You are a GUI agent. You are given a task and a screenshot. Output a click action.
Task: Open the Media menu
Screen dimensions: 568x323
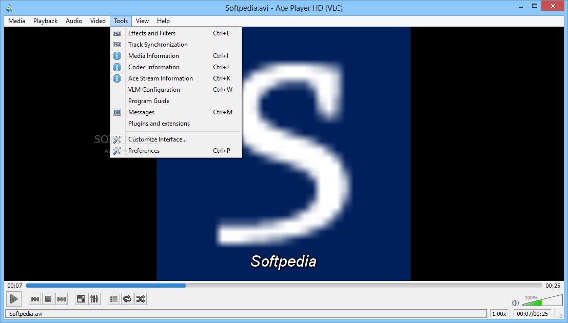[16, 21]
